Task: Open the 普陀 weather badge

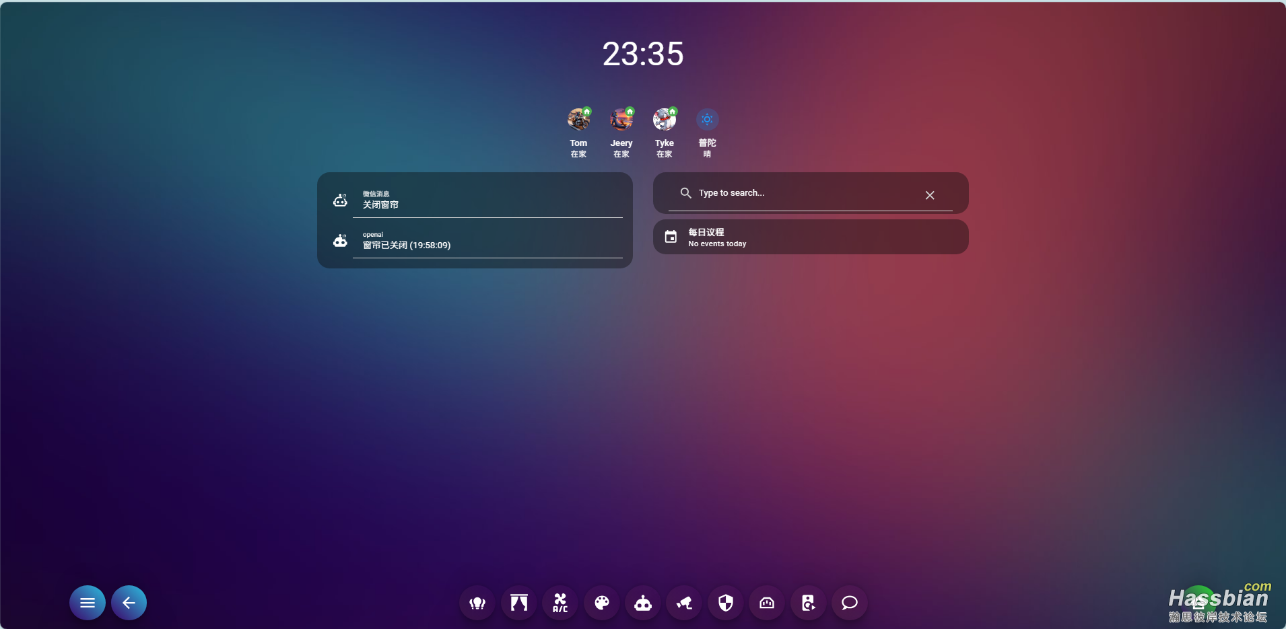Action: pyautogui.click(x=707, y=120)
